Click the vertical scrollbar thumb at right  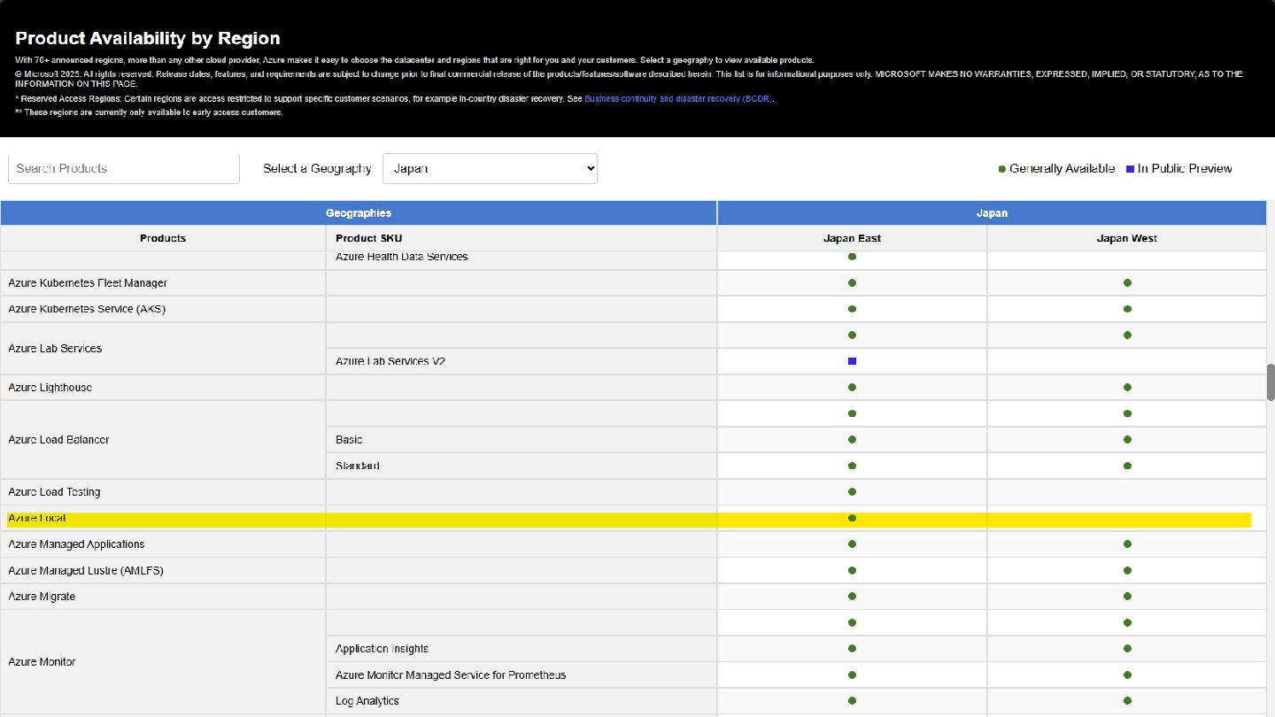(x=1271, y=382)
